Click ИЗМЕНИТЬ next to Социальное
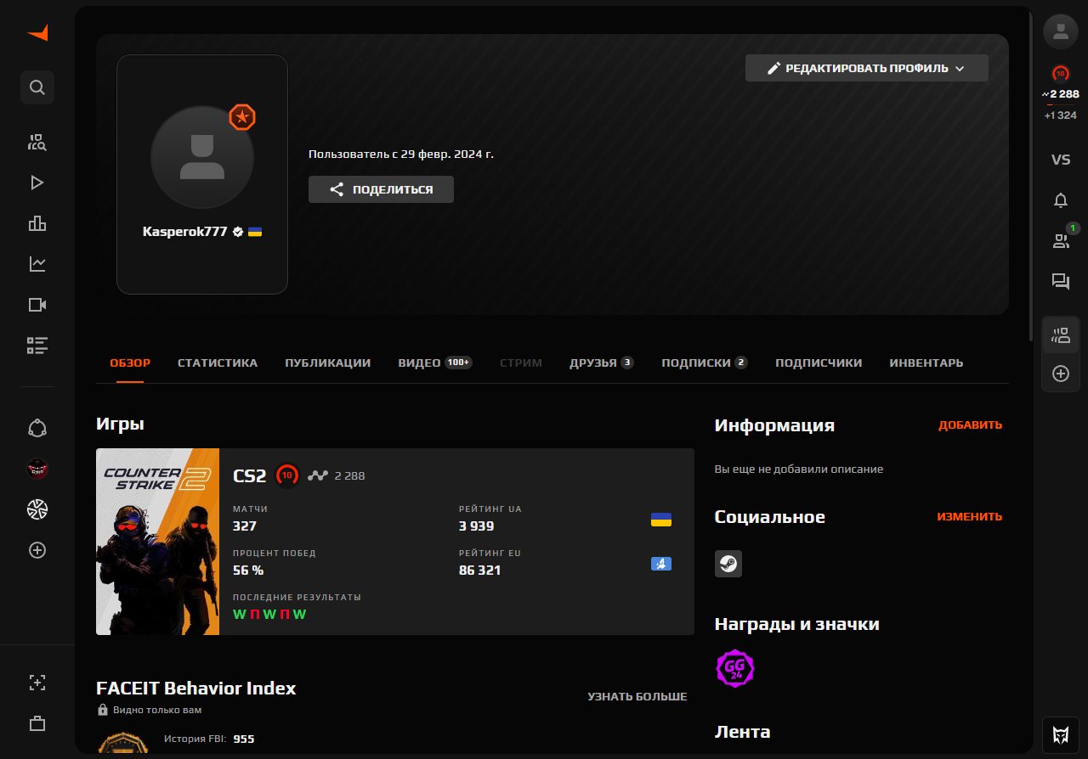This screenshot has height=759, width=1088. [970, 516]
